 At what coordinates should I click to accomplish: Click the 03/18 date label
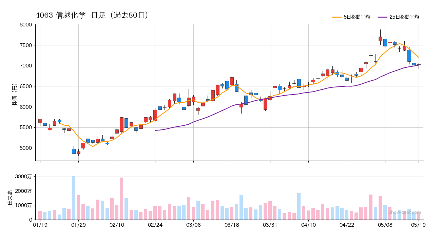point(232,224)
